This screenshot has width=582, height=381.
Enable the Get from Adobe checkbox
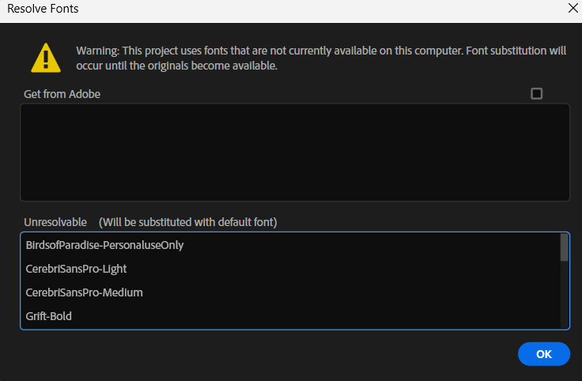point(537,93)
